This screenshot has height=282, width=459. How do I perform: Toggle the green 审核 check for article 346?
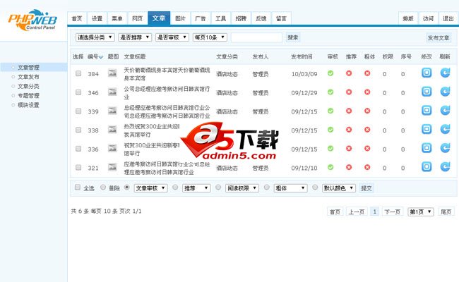click(330, 92)
